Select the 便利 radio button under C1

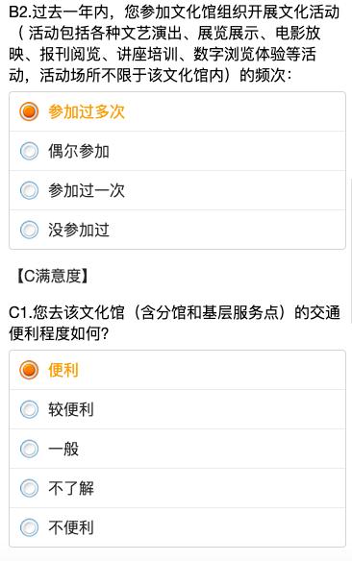pyautogui.click(x=29, y=370)
